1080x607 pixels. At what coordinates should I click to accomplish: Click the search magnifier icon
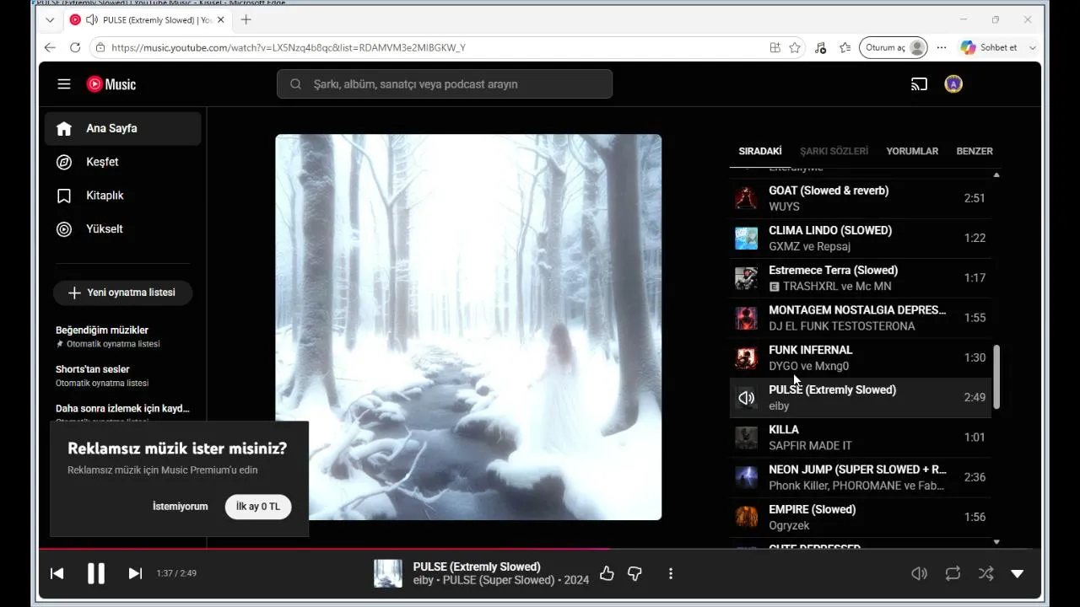pyautogui.click(x=295, y=84)
